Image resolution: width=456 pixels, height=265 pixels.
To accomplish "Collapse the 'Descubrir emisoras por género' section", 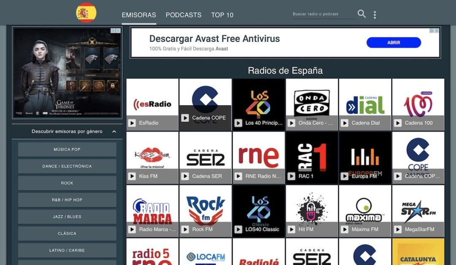I will point(113,131).
